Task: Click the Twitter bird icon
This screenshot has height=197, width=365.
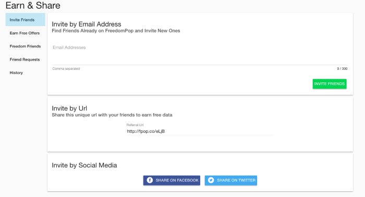Action: click(x=211, y=180)
